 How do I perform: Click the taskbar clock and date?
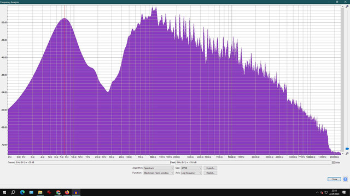334,192
